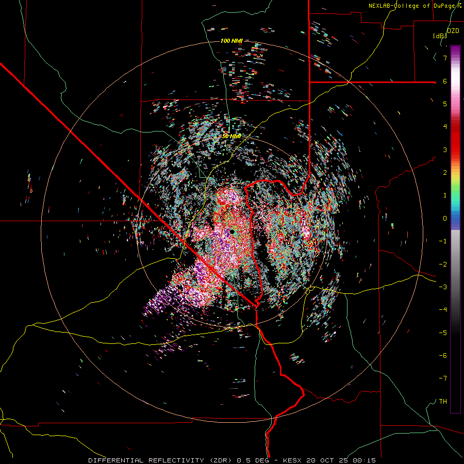Click the DZD product label at top right
This screenshot has width=464, height=464.
pyautogui.click(x=453, y=30)
